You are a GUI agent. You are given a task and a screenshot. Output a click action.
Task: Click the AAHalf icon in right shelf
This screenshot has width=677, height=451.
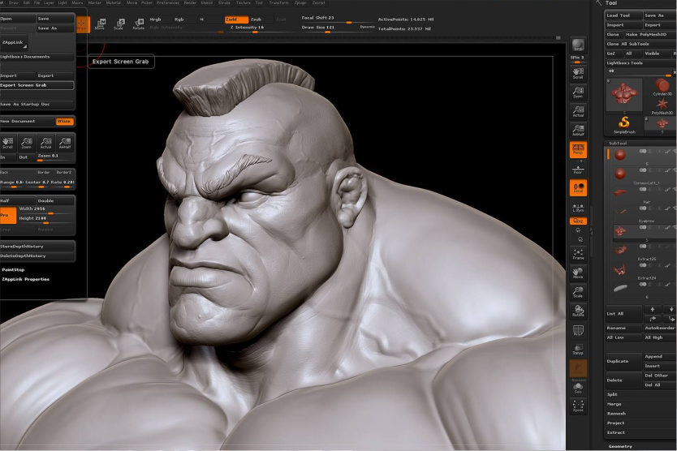click(578, 131)
